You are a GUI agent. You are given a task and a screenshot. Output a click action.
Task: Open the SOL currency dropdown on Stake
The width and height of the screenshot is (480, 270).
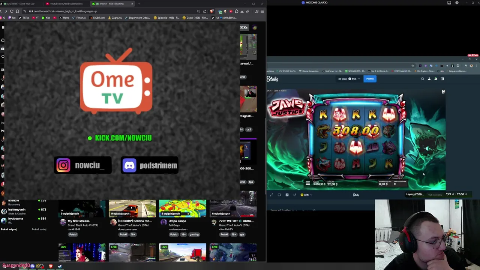[354, 79]
